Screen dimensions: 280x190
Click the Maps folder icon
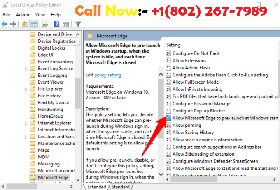pyautogui.click(x=33, y=150)
